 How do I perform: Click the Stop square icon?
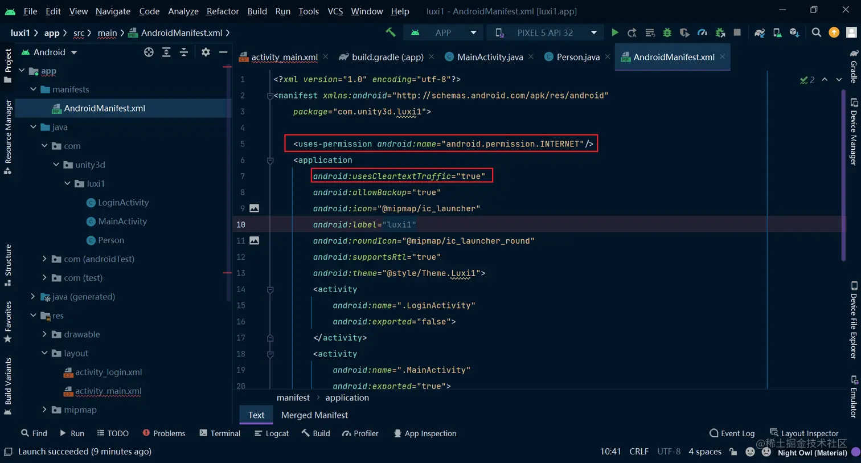click(737, 32)
